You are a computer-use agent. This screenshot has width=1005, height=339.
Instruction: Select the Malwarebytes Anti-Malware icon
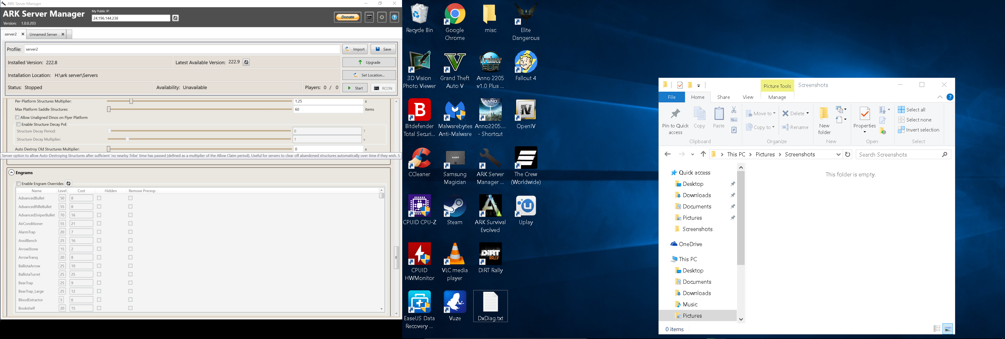tap(455, 118)
